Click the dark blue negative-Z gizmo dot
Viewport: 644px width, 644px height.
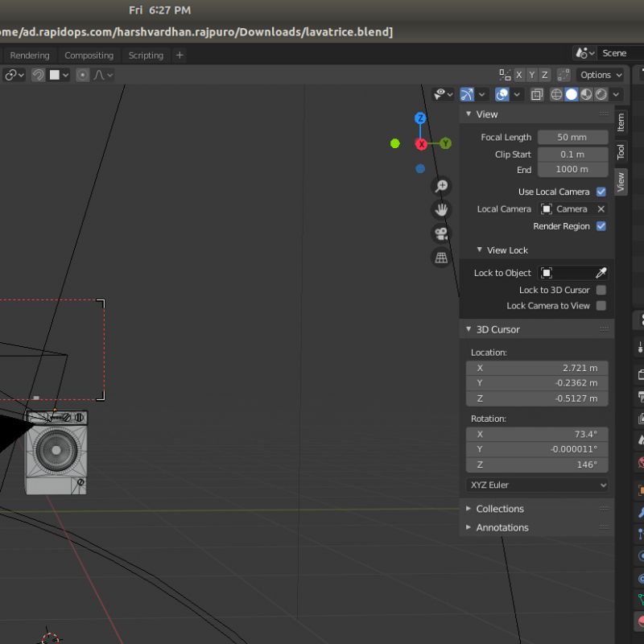pyautogui.click(x=419, y=169)
